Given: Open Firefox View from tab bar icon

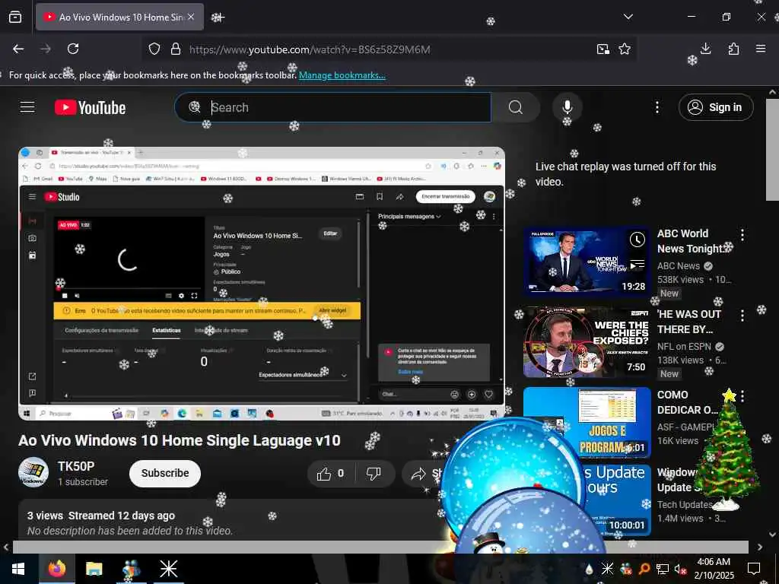Looking at the screenshot, I should pos(15,17).
